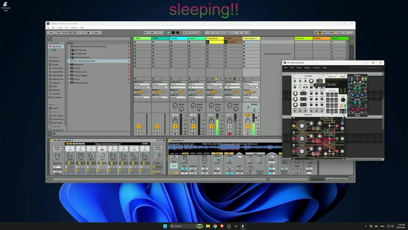Viewport: 408px width, 230px height.
Task: Click the Session Record circle button
Action: click(199, 33)
